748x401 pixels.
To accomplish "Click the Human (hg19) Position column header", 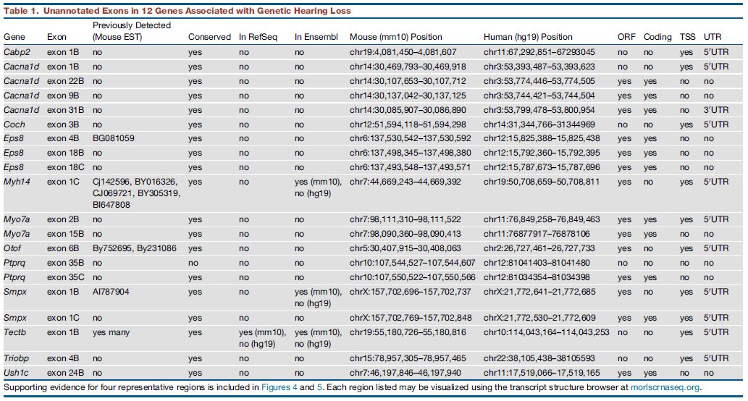I will tap(527, 37).
